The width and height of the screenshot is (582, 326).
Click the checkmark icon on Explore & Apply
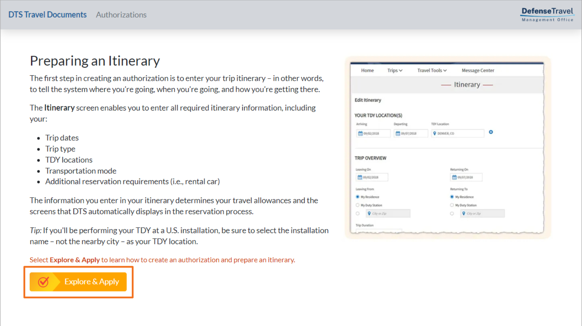43,282
